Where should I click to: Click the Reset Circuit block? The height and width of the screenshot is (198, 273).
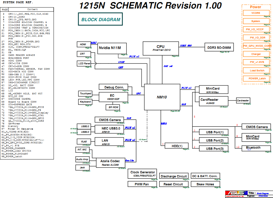174,184
